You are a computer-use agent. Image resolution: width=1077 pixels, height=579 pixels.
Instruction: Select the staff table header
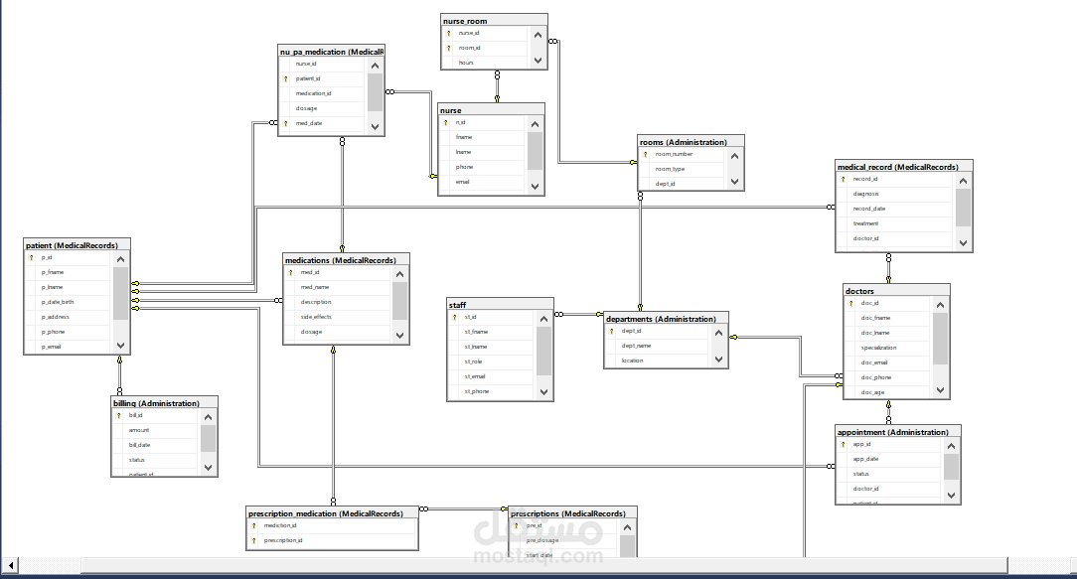[x=500, y=305]
